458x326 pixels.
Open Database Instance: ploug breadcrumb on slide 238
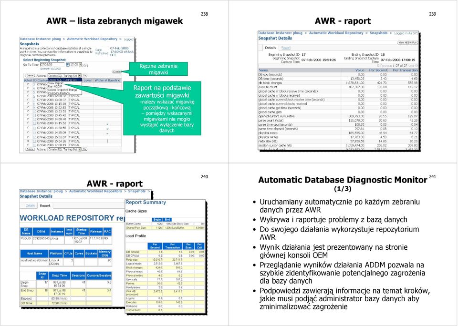[x=40, y=39]
